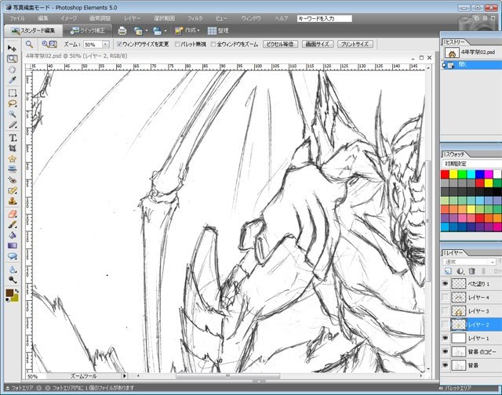502x395 pixels.
Task: Open the フィルタ menu
Action: 195,17
